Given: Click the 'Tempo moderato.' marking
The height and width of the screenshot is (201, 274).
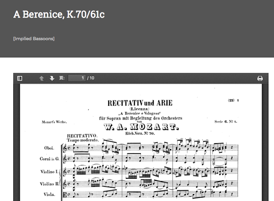Looking at the screenshot, I should coord(83,140).
